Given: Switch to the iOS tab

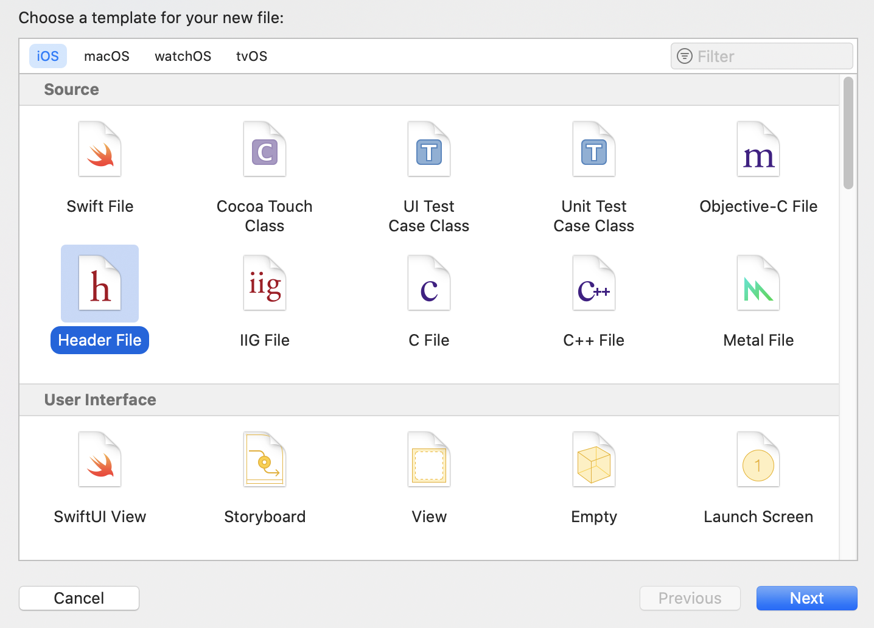Looking at the screenshot, I should [x=48, y=56].
